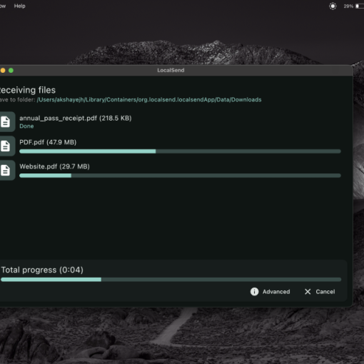
Task: Click the Website.pdf progress bar
Action: click(180, 176)
